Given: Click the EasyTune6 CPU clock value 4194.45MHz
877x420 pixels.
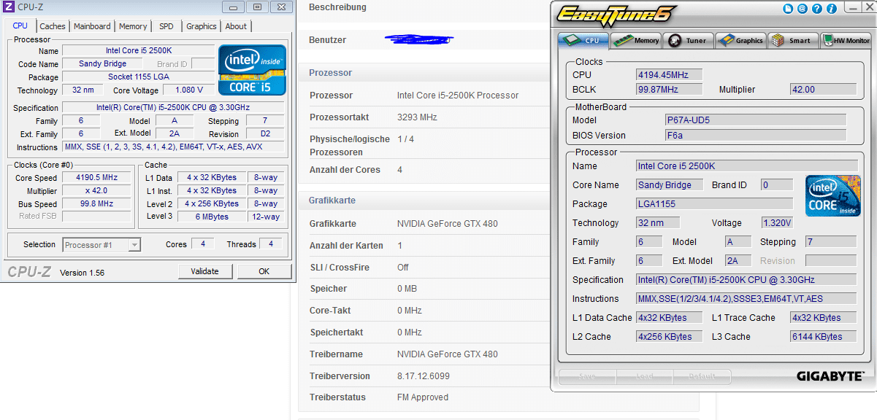Looking at the screenshot, I should click(x=670, y=74).
